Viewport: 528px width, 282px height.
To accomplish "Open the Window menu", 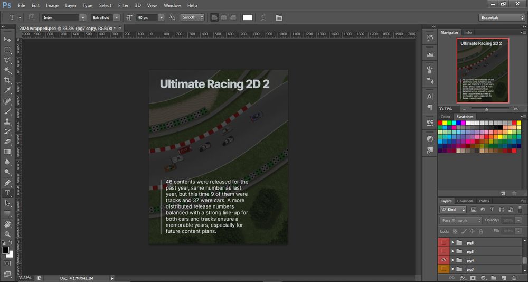I will (172, 5).
